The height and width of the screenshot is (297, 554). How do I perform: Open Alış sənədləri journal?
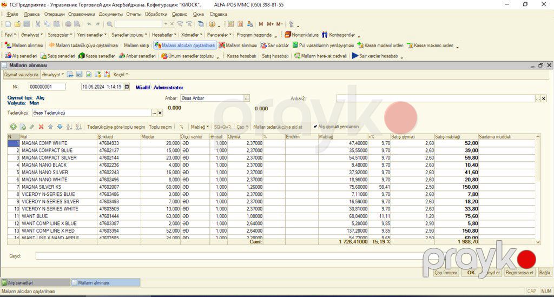pos(21,56)
